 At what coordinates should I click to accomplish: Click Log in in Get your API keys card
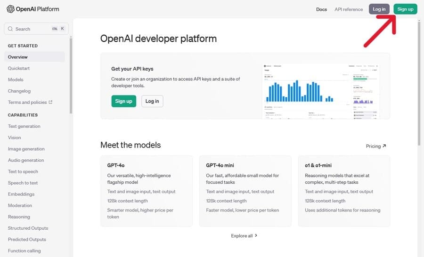[152, 101]
